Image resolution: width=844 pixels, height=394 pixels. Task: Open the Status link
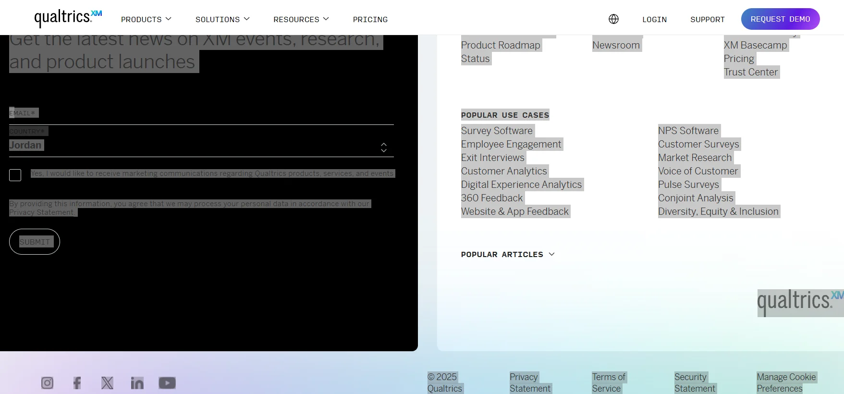pyautogui.click(x=476, y=59)
